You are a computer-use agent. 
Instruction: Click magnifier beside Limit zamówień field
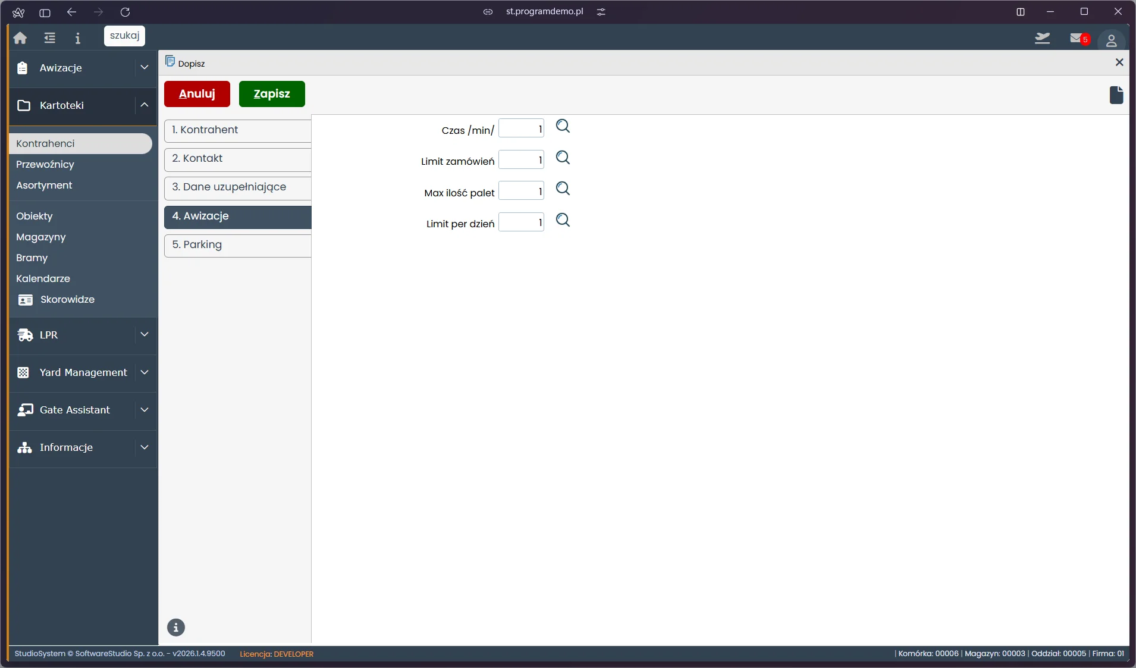click(x=563, y=158)
